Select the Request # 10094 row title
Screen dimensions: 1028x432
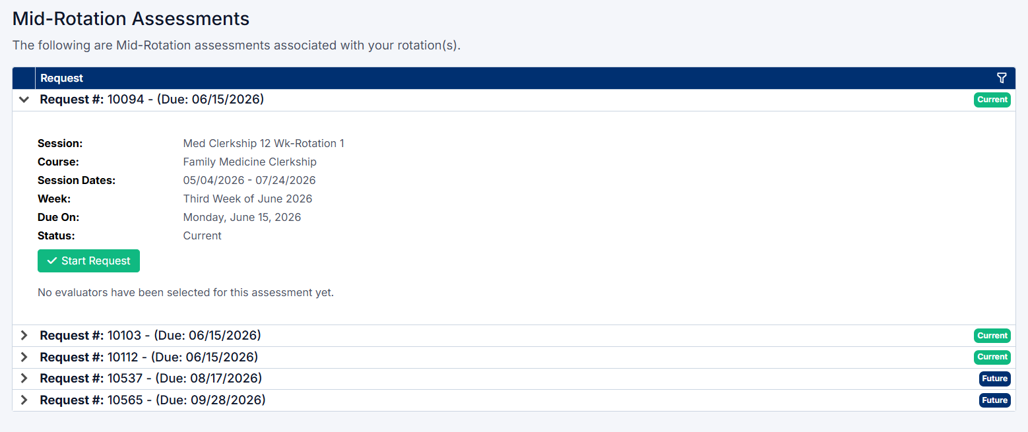152,100
